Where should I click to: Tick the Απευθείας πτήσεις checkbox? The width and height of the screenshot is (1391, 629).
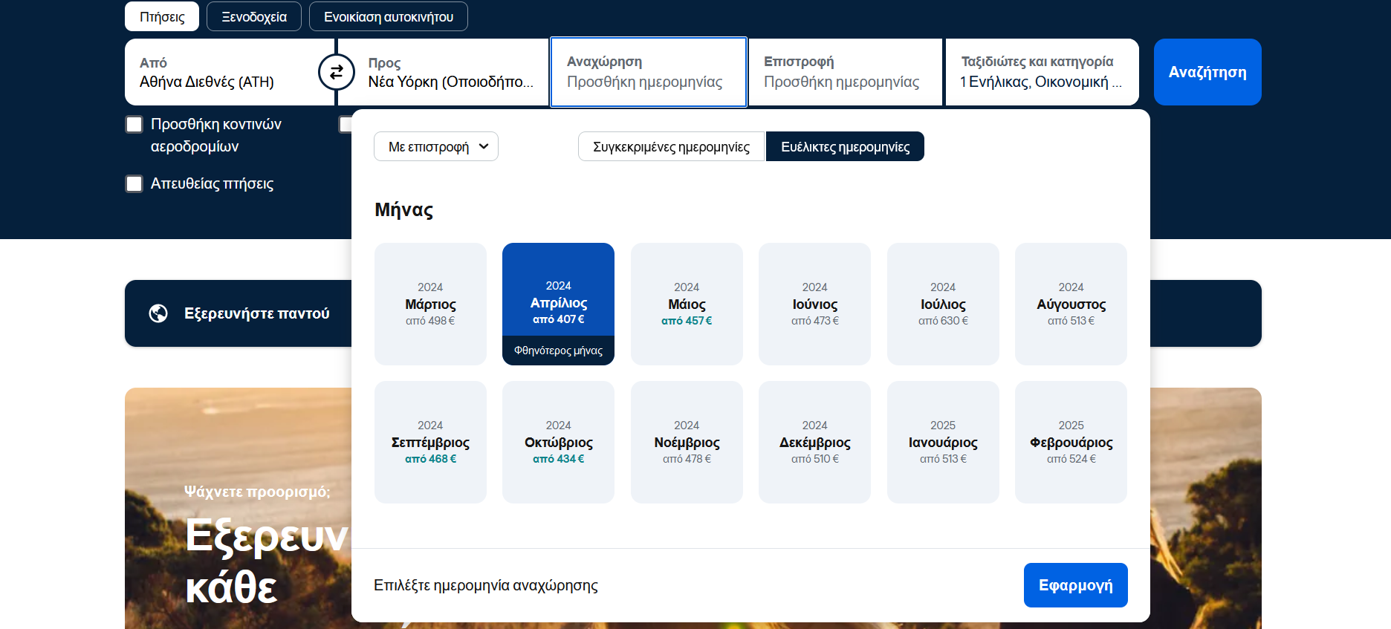pos(134,183)
